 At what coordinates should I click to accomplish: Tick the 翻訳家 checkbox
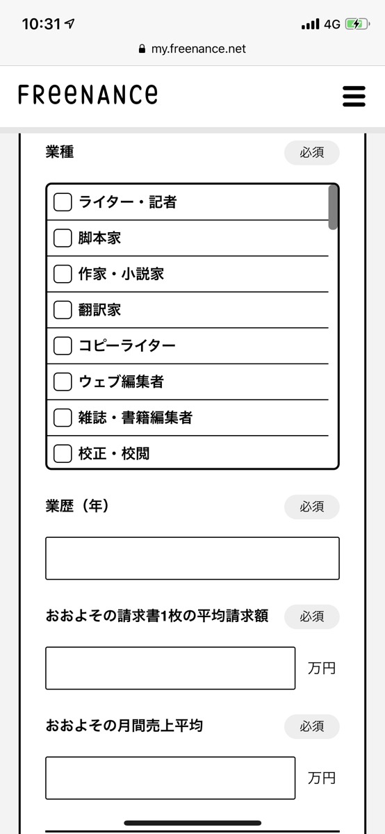tap(63, 310)
